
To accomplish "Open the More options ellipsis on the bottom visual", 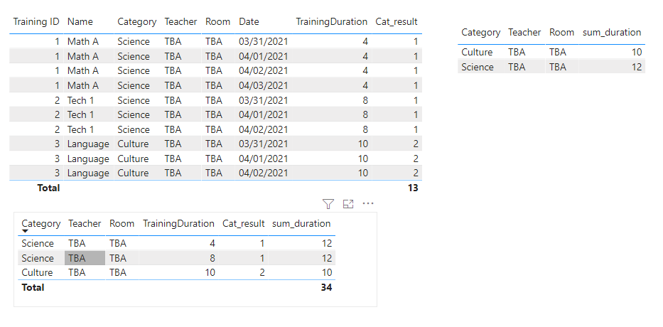I will tap(368, 204).
